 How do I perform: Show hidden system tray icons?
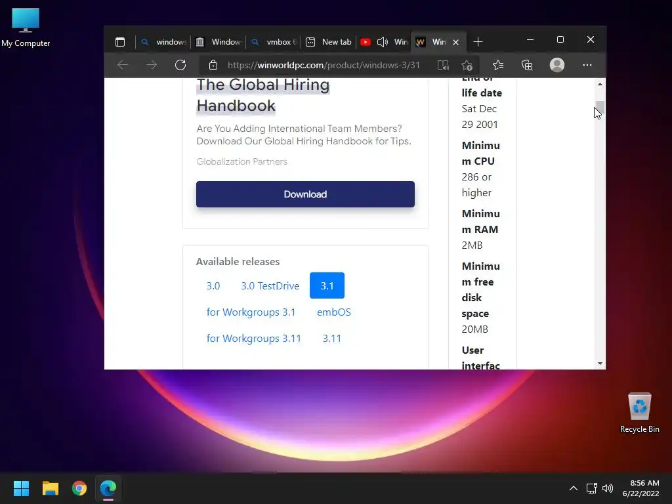[x=573, y=488]
